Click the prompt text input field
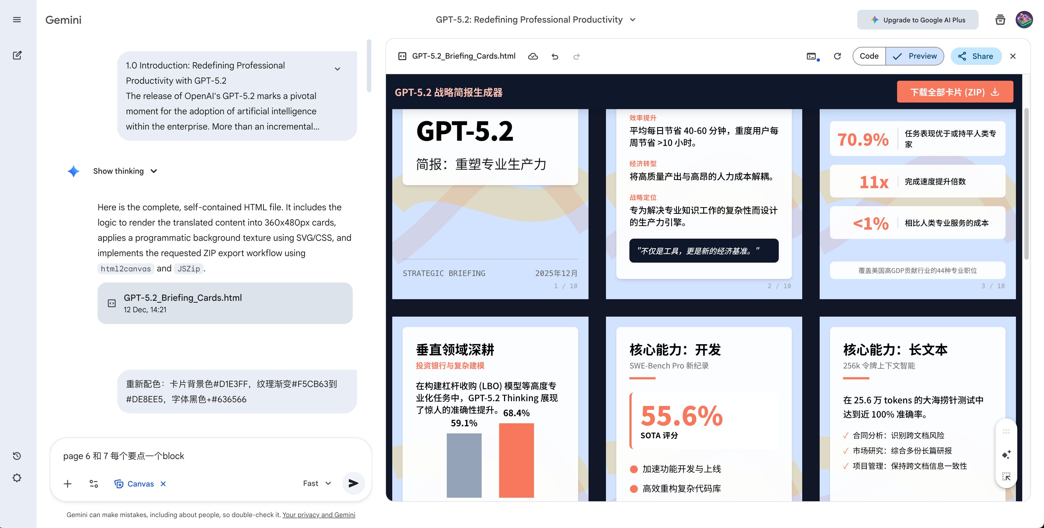 tap(211, 456)
